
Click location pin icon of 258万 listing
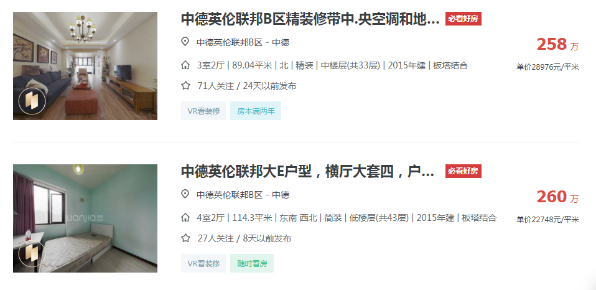(x=185, y=42)
